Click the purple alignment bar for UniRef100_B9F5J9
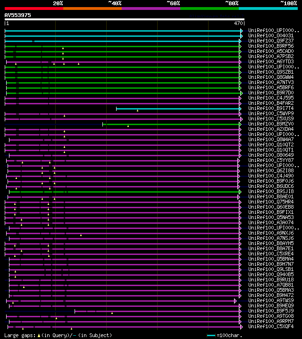This screenshot has height=339, width=302. [157, 311]
